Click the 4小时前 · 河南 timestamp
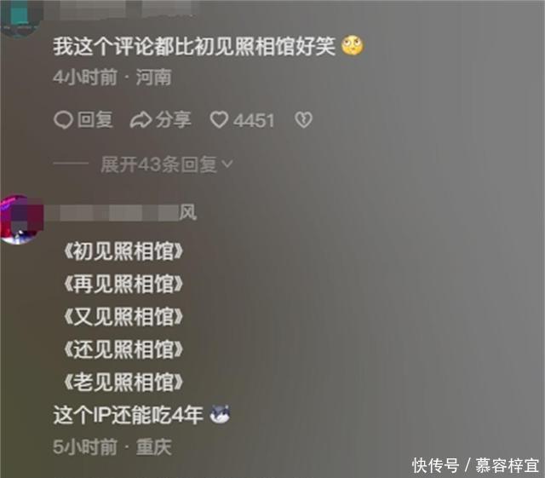 [x=112, y=78]
